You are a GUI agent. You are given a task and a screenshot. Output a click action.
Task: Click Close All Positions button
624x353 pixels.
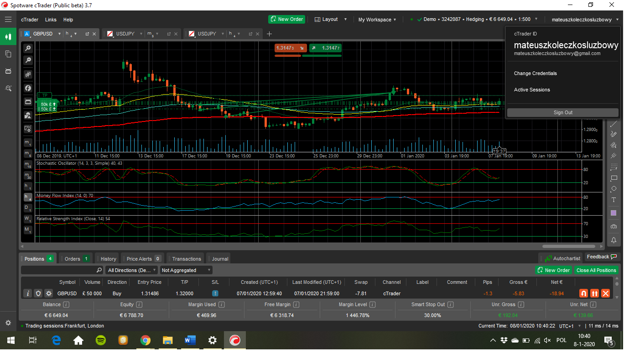pyautogui.click(x=596, y=270)
